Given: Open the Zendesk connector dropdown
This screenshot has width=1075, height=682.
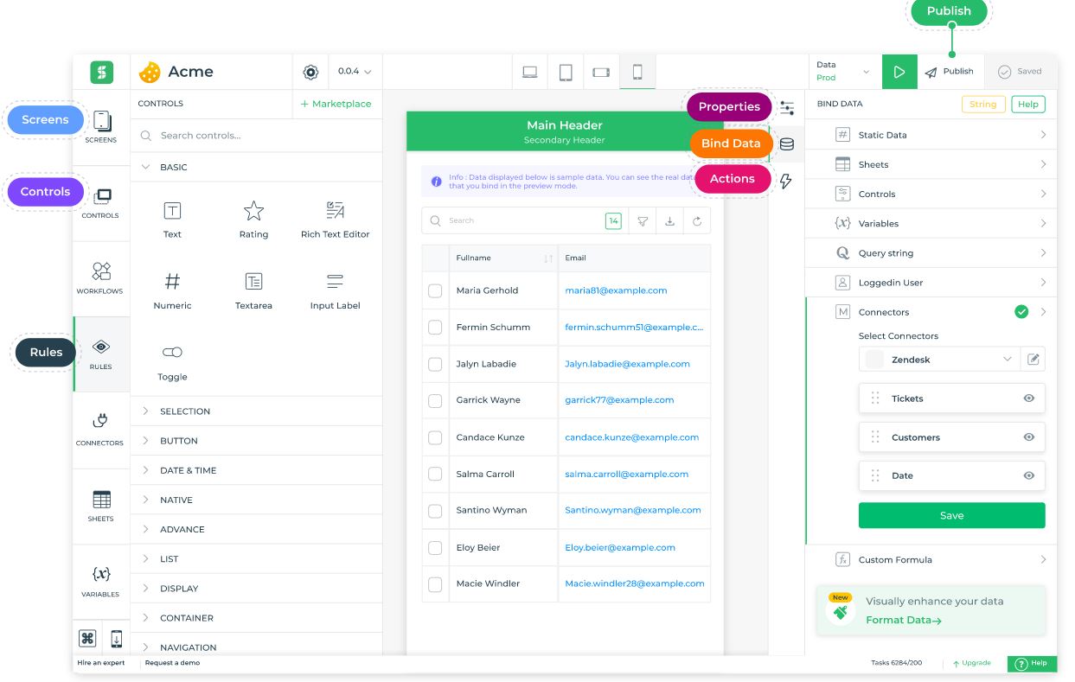Looking at the screenshot, I should coord(939,360).
